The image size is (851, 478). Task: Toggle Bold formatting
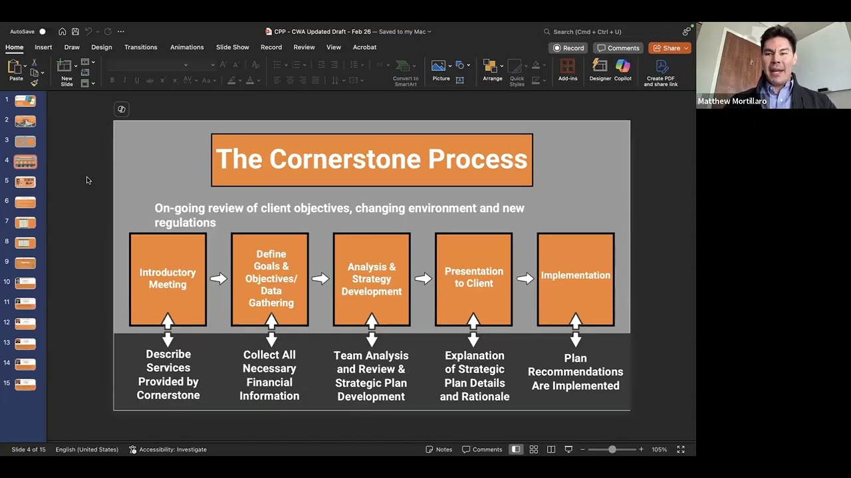click(112, 80)
